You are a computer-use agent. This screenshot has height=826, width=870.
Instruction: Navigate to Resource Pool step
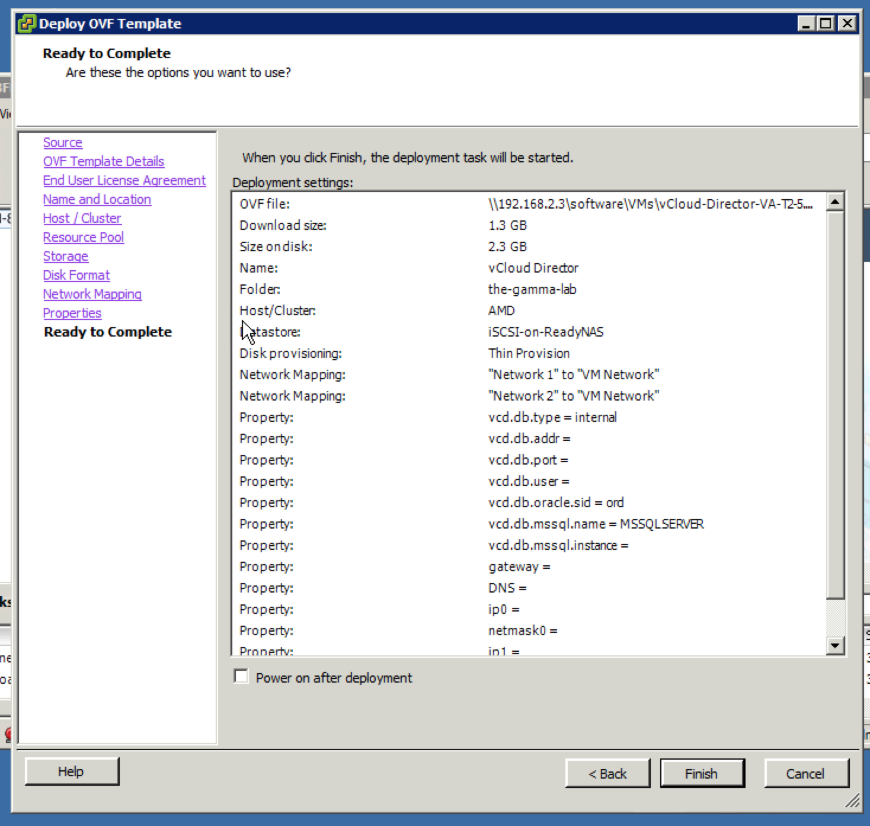(x=84, y=238)
